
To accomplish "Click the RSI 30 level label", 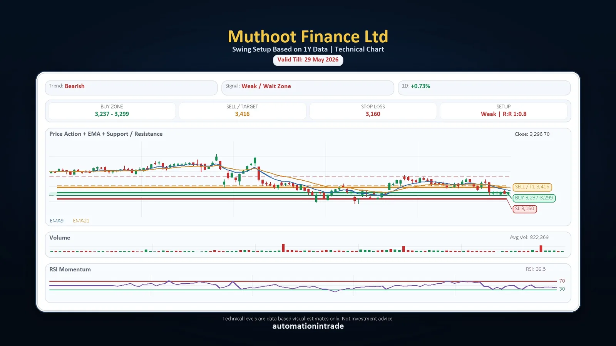I will (562, 289).
